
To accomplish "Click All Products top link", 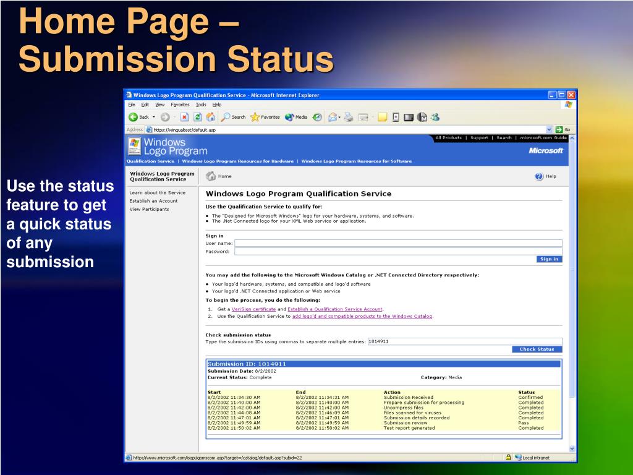I will (449, 138).
